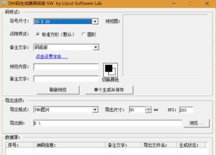216x155 pixels.
Task: Open the 导出格式 PNG图片 dropdown
Action: (95, 110)
